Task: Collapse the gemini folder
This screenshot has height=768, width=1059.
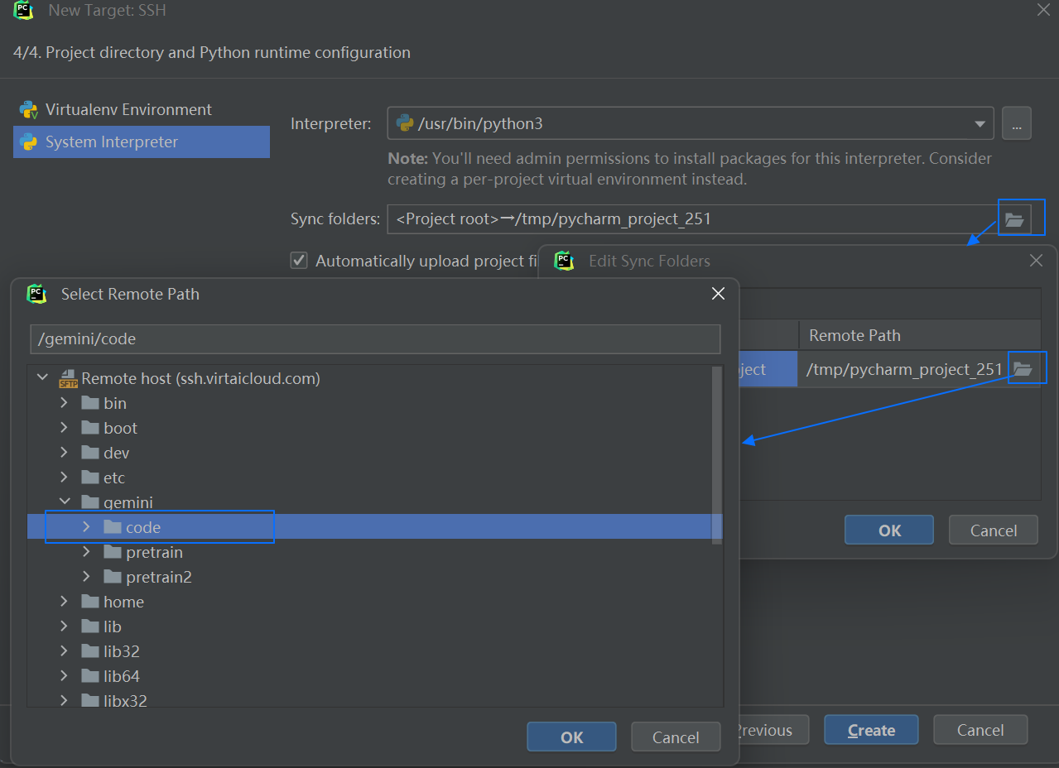Action: click(x=65, y=502)
